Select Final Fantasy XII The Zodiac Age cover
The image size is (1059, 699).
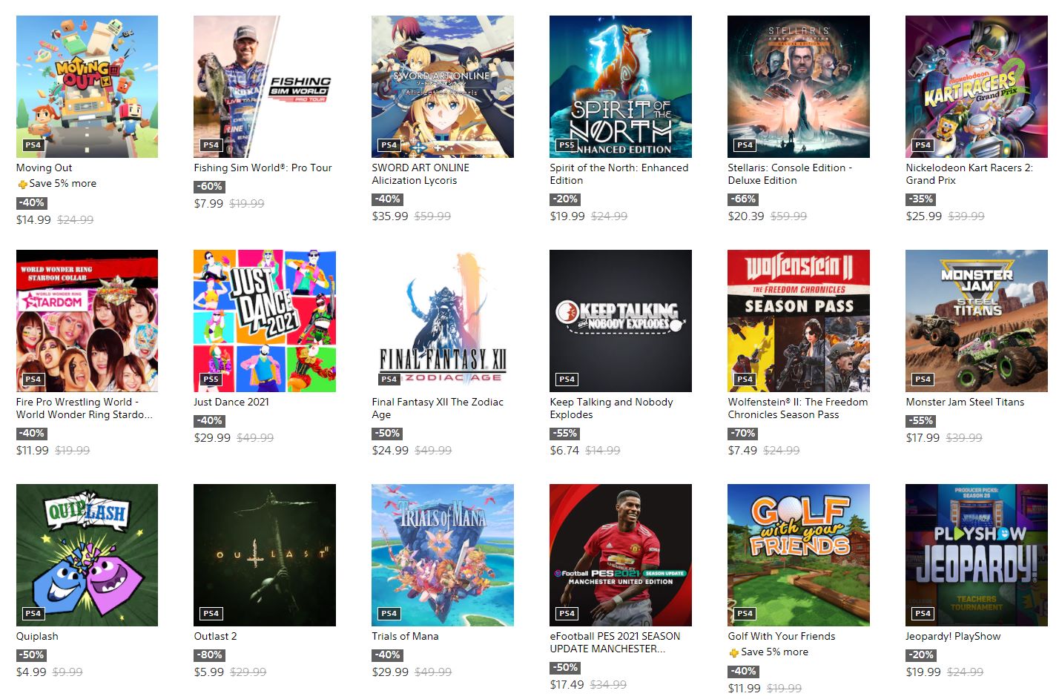(443, 321)
